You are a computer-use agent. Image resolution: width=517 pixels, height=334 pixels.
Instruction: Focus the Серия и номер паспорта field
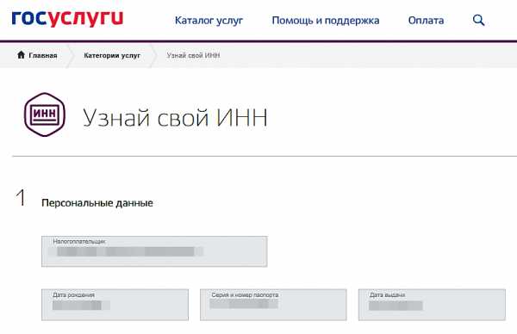click(x=273, y=305)
